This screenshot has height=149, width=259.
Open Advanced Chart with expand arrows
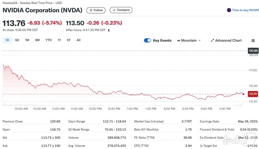tap(226, 41)
